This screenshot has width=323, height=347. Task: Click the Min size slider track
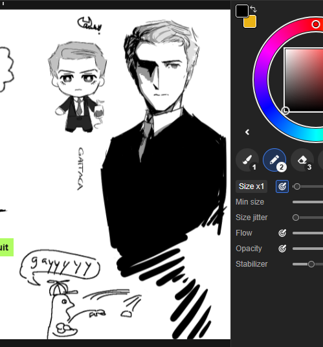pyautogui.click(x=307, y=202)
